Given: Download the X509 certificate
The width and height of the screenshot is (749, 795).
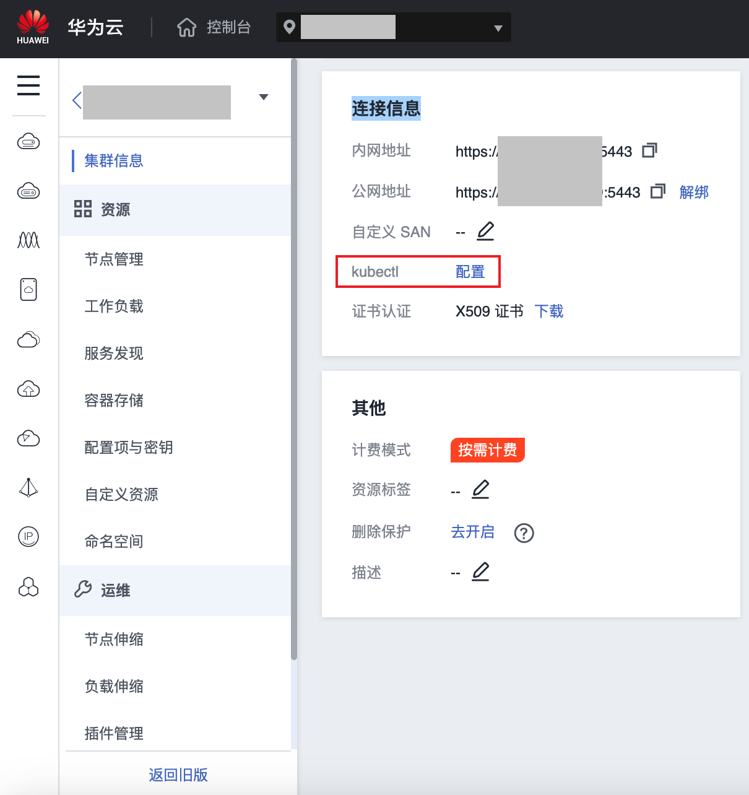Looking at the screenshot, I should tap(548, 311).
